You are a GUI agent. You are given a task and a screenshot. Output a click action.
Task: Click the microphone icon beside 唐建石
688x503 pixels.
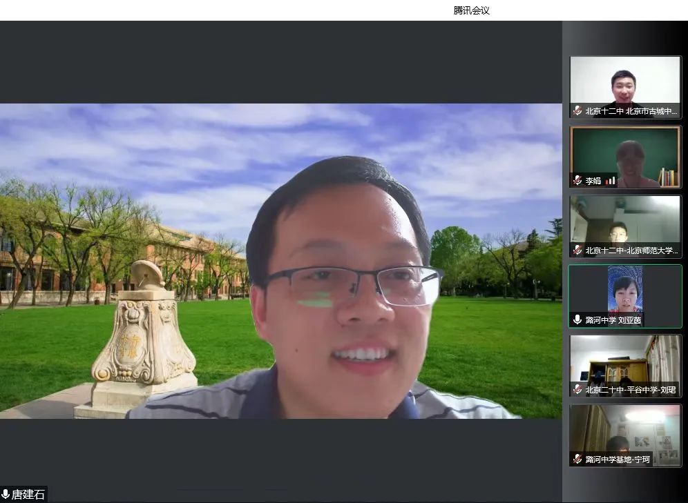click(6, 494)
